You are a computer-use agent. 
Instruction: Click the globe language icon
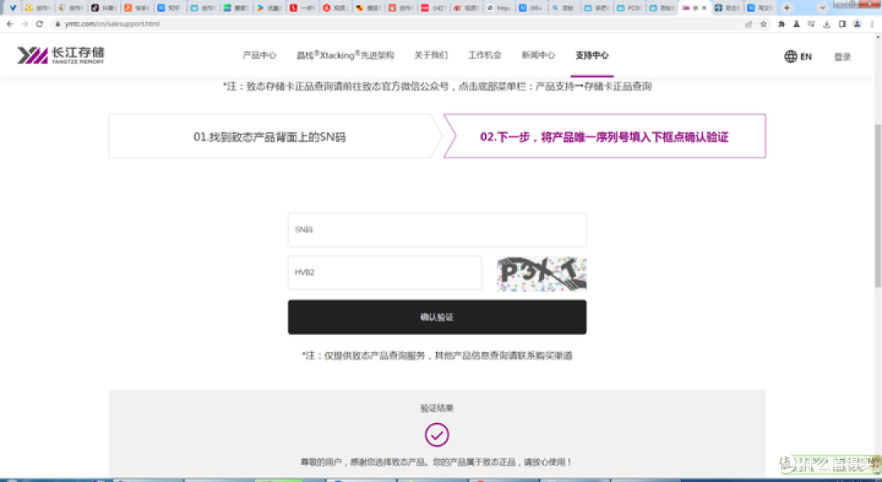click(x=791, y=56)
